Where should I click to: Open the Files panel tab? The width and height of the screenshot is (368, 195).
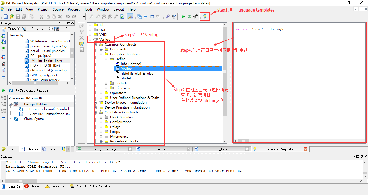50,149
